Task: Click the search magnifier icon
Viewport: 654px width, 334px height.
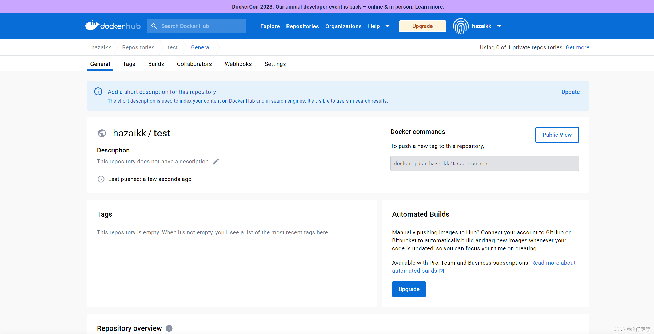Action: (154, 26)
